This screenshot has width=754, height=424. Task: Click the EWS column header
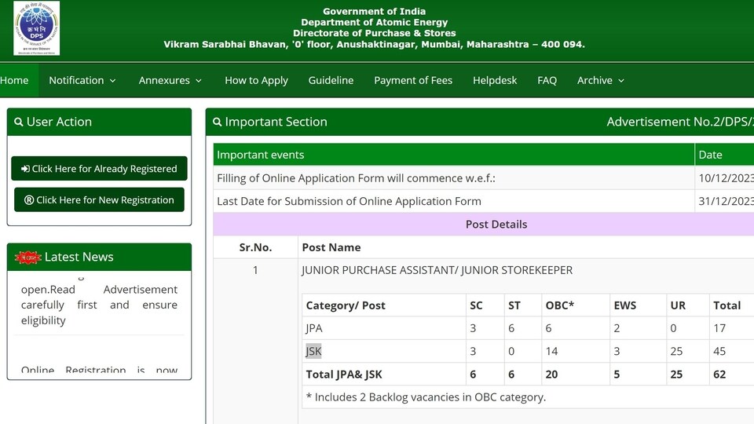625,305
